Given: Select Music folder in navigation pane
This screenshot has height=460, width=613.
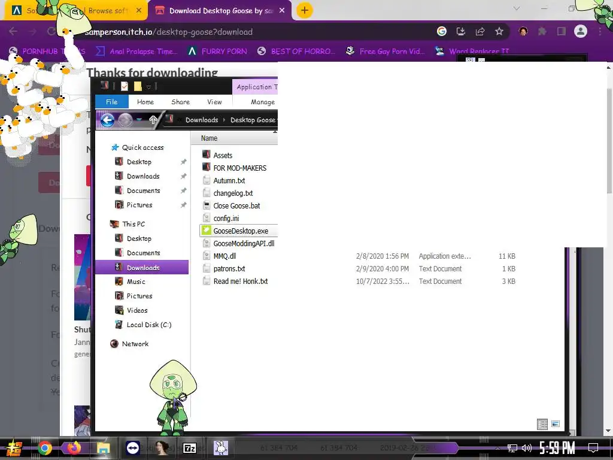Looking at the screenshot, I should point(130,282).
